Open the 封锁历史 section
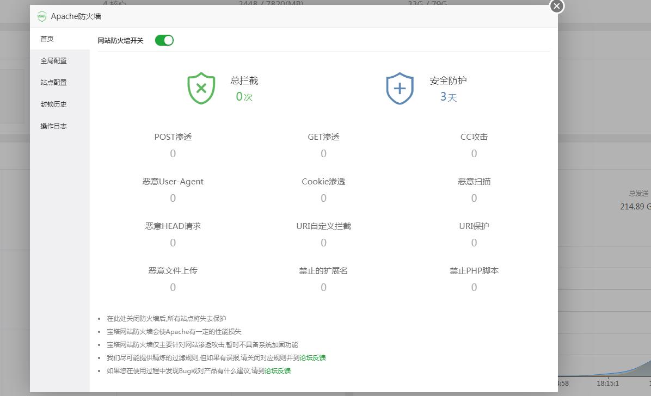Image resolution: width=651 pixels, height=396 pixels. 53,104
